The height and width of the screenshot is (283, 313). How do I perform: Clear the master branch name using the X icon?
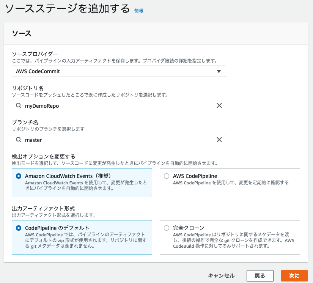[x=219, y=140]
